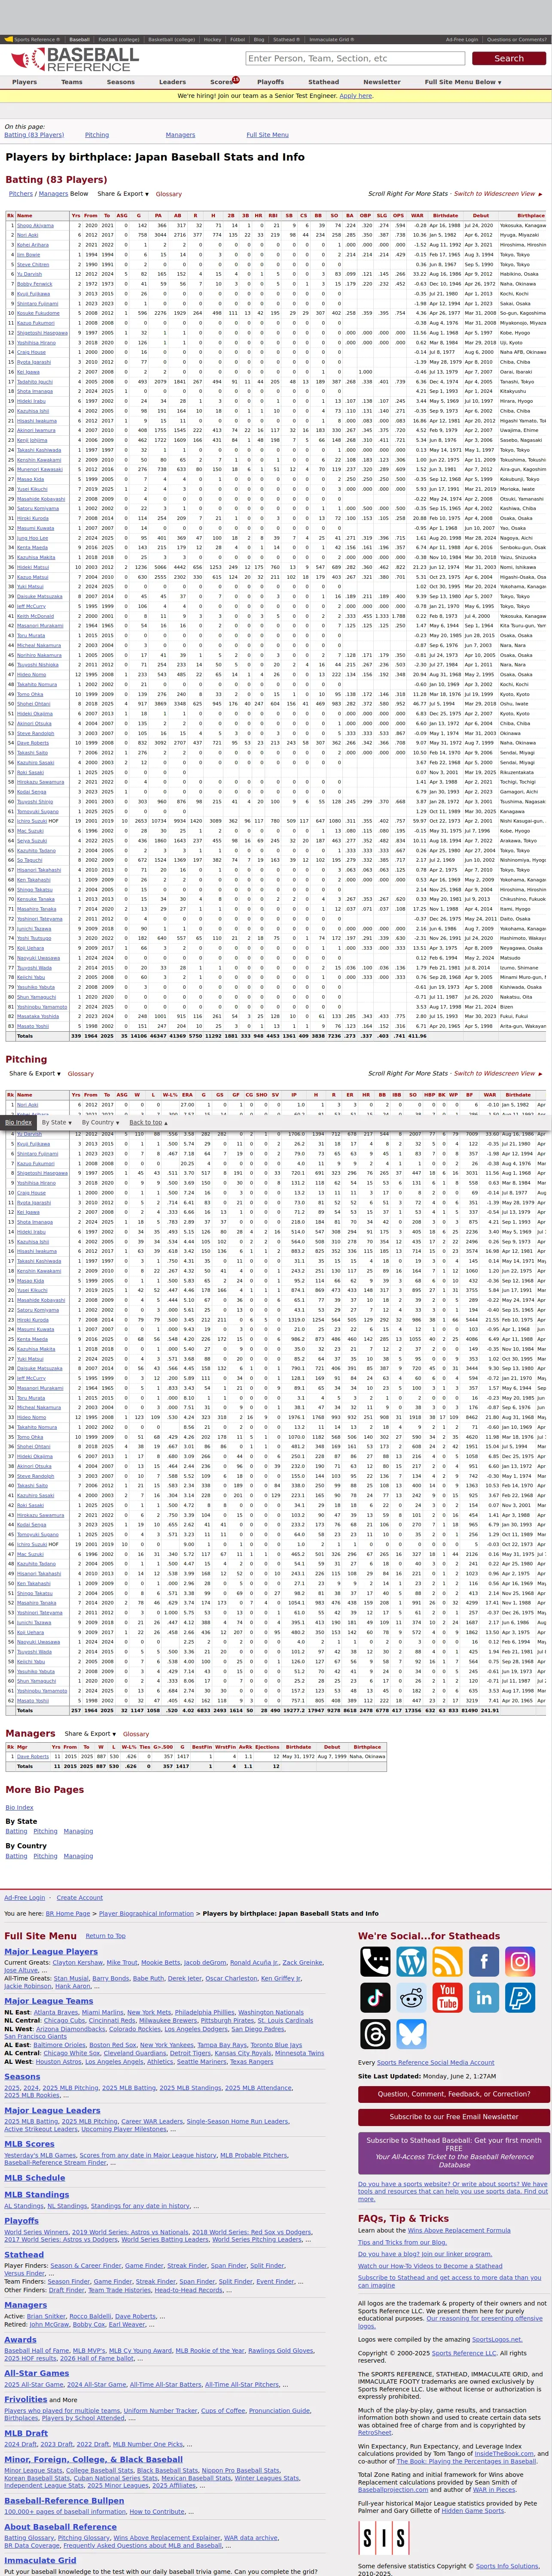Viewport: 552px width, 2576px height.
Task: Expand Batting table Share & Export menu
Action: [123, 194]
